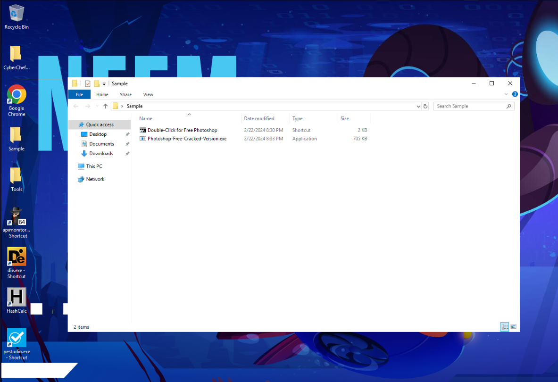The image size is (558, 382).
Task: Select Photoshop-Free-Cracked-Version.exe file
Action: [x=187, y=139]
